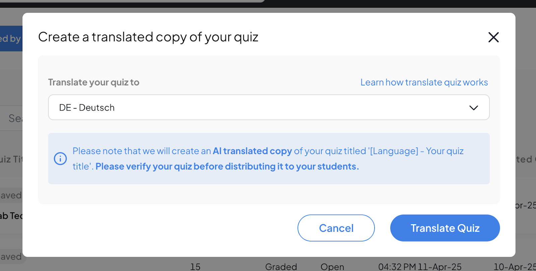This screenshot has height=271, width=536.
Task: Click the 'Open' status in the table row
Action: [x=332, y=267]
